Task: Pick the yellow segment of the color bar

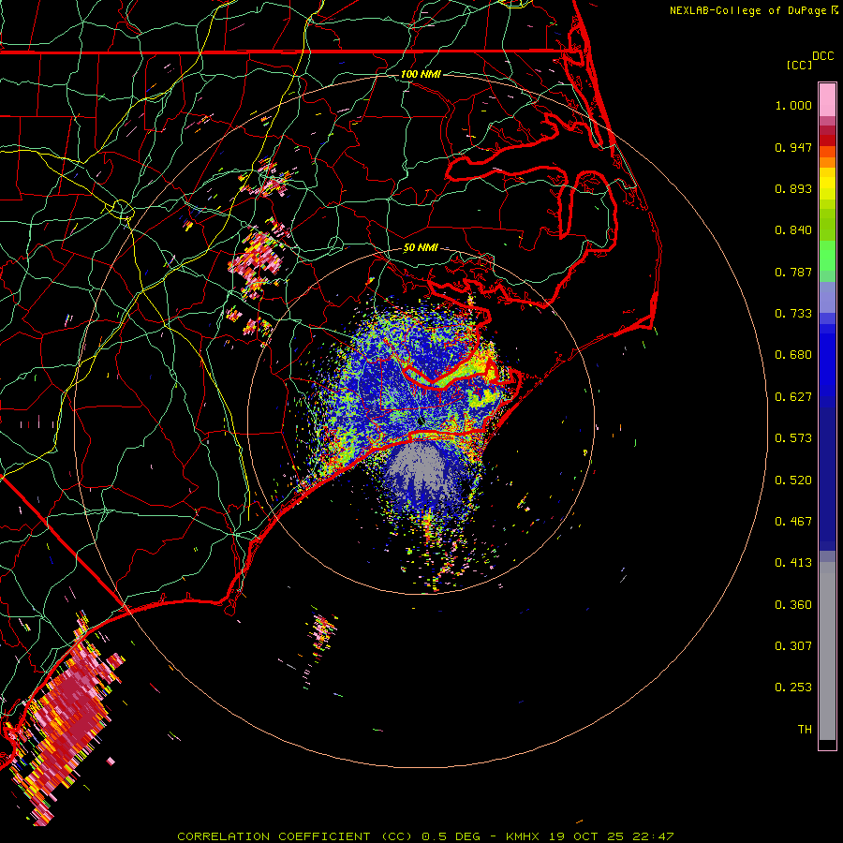Action: click(827, 185)
